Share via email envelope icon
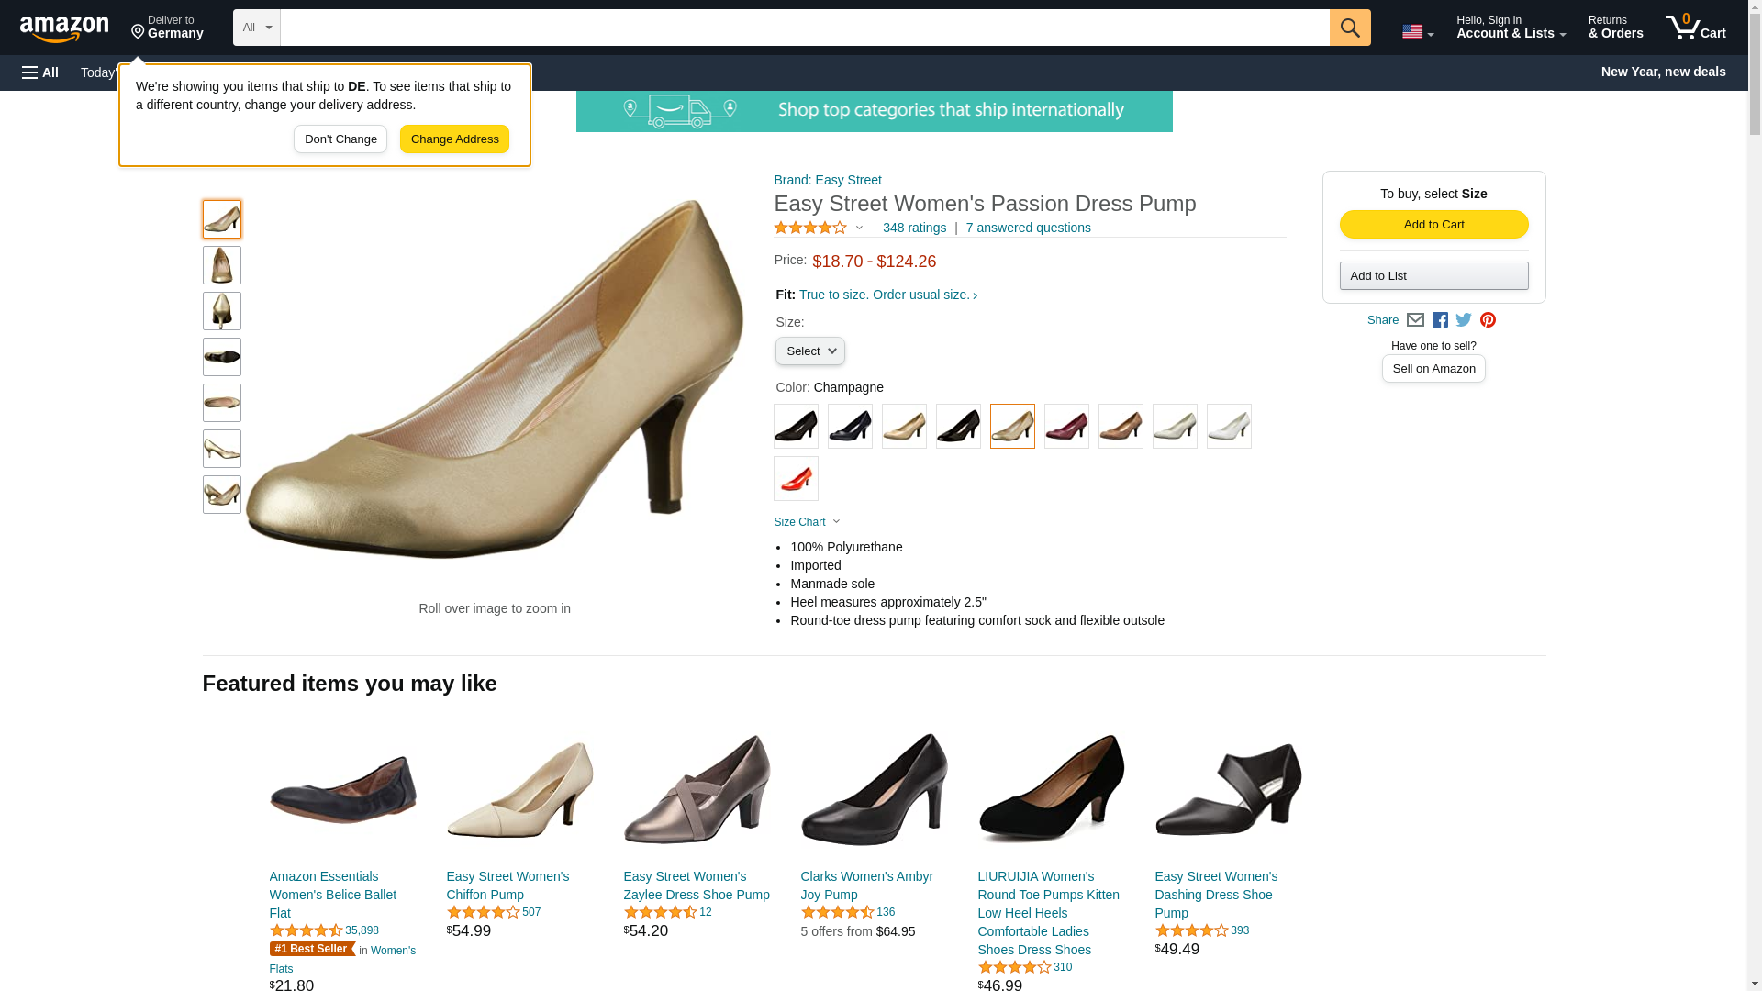The image size is (1762, 991). coord(1415,320)
